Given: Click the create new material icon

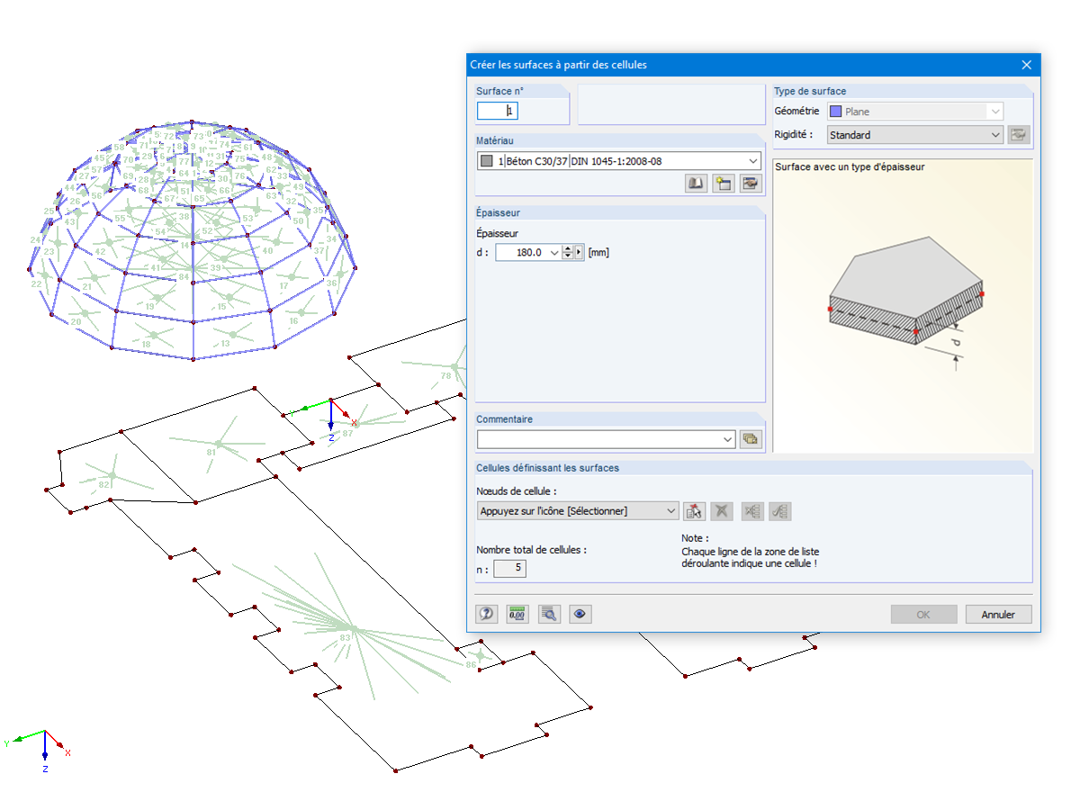Looking at the screenshot, I should coord(723,184).
